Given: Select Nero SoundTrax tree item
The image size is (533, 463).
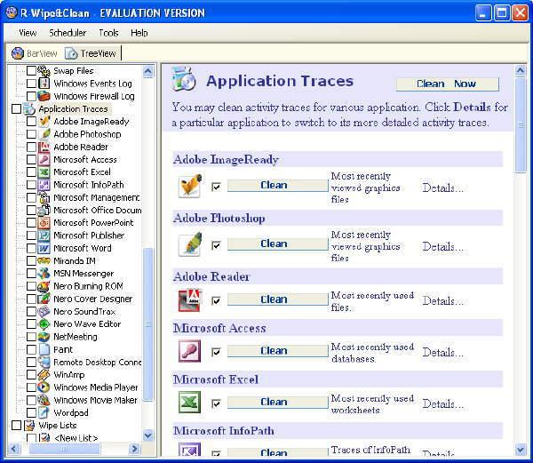Looking at the screenshot, I should click(x=84, y=311).
